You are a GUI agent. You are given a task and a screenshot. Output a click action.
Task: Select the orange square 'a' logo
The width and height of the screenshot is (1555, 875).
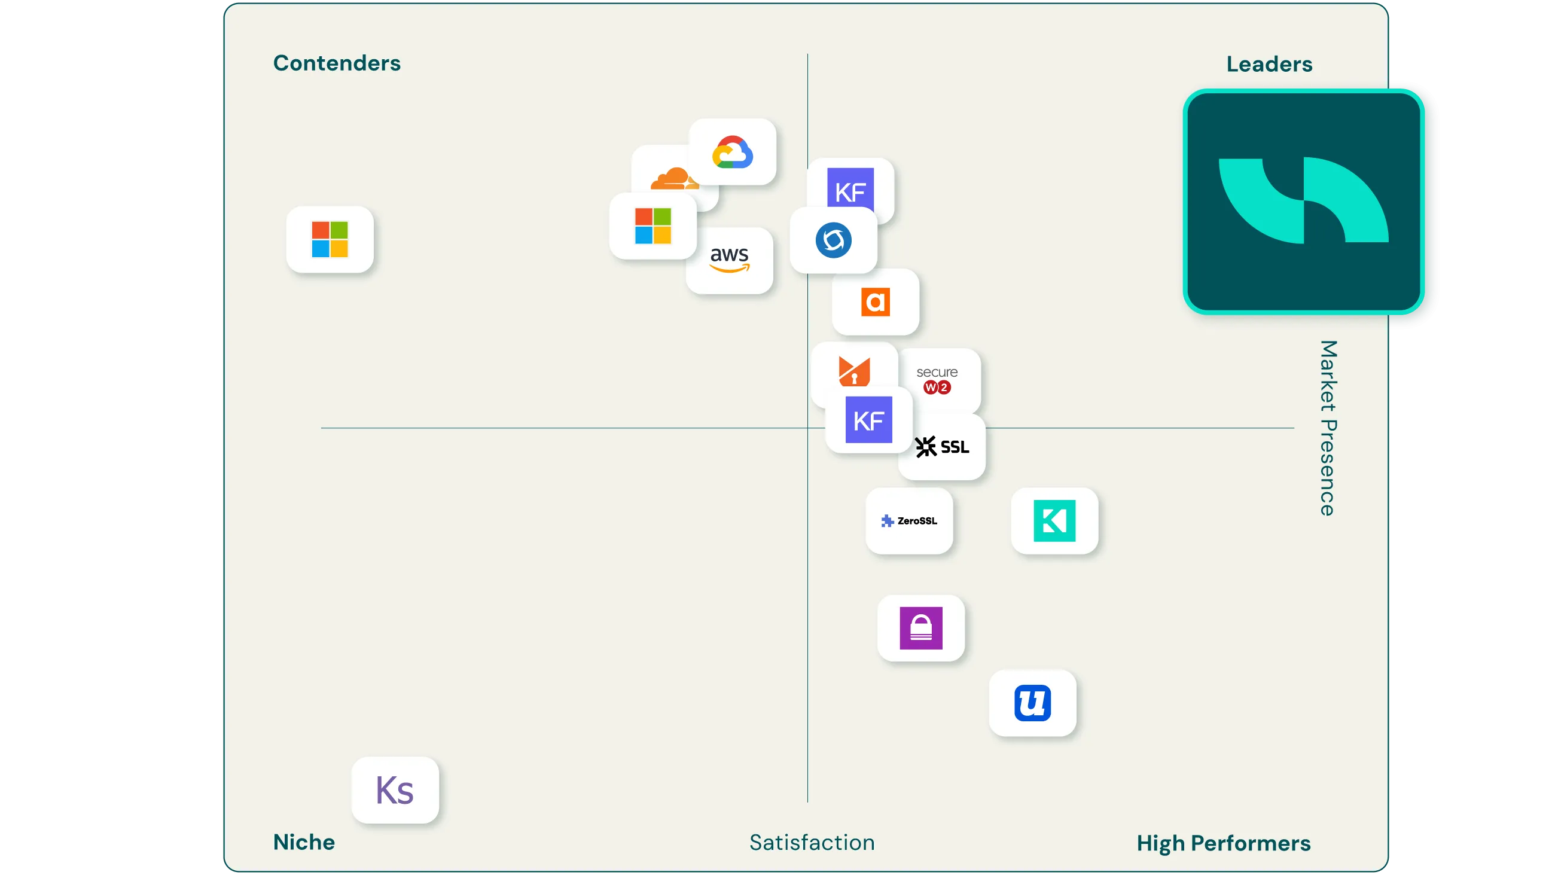876,302
